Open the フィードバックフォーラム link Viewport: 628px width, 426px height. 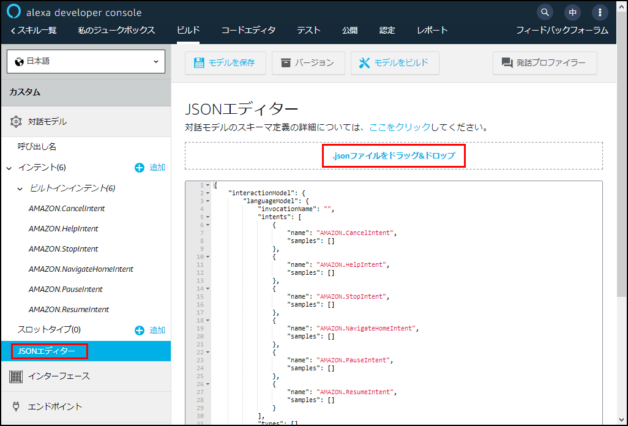point(562,31)
